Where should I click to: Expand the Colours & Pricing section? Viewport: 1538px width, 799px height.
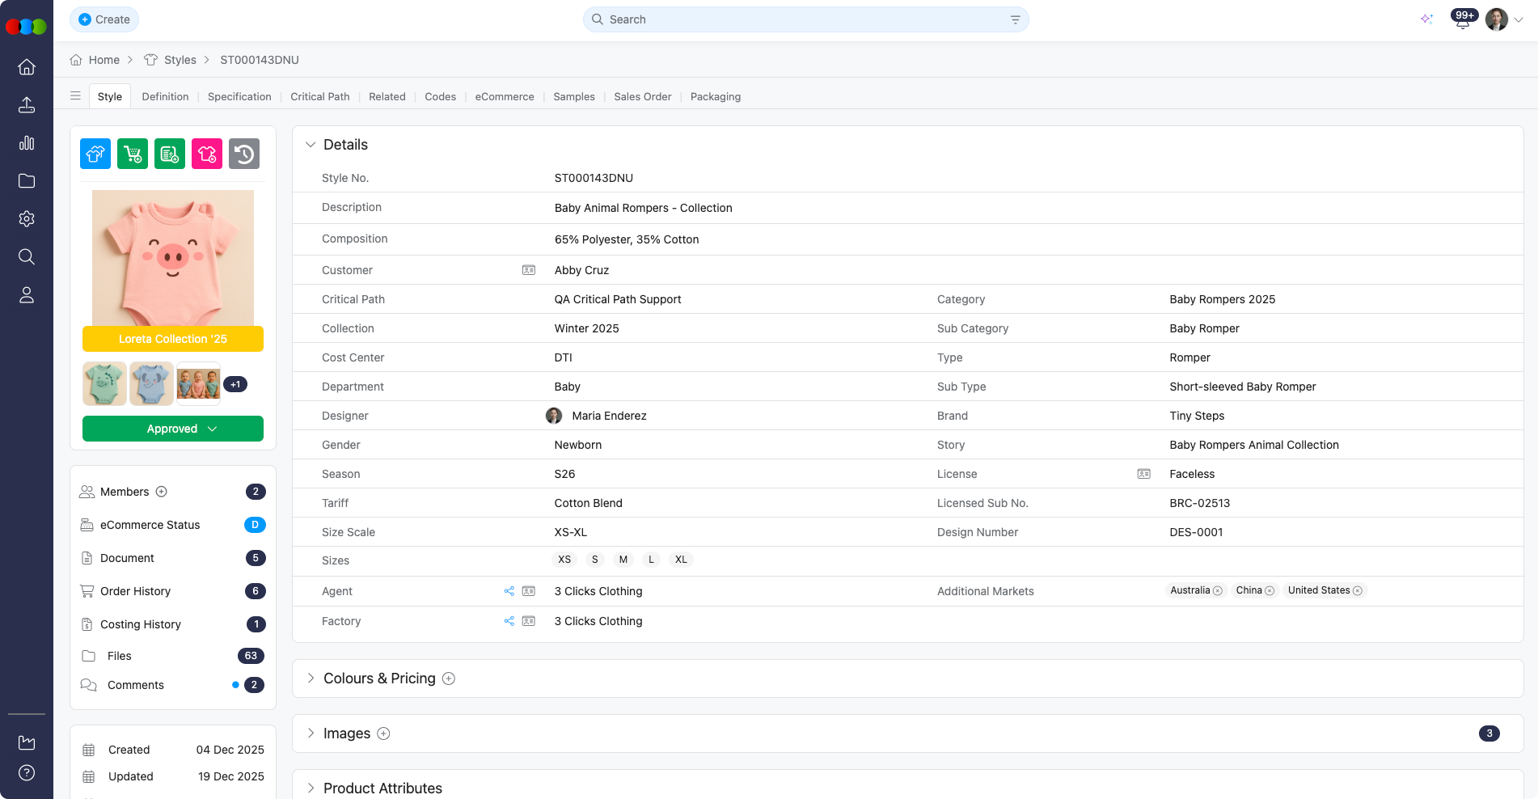311,679
